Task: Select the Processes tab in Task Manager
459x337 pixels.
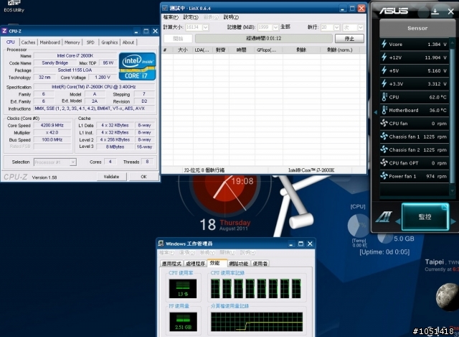Action: [195, 264]
